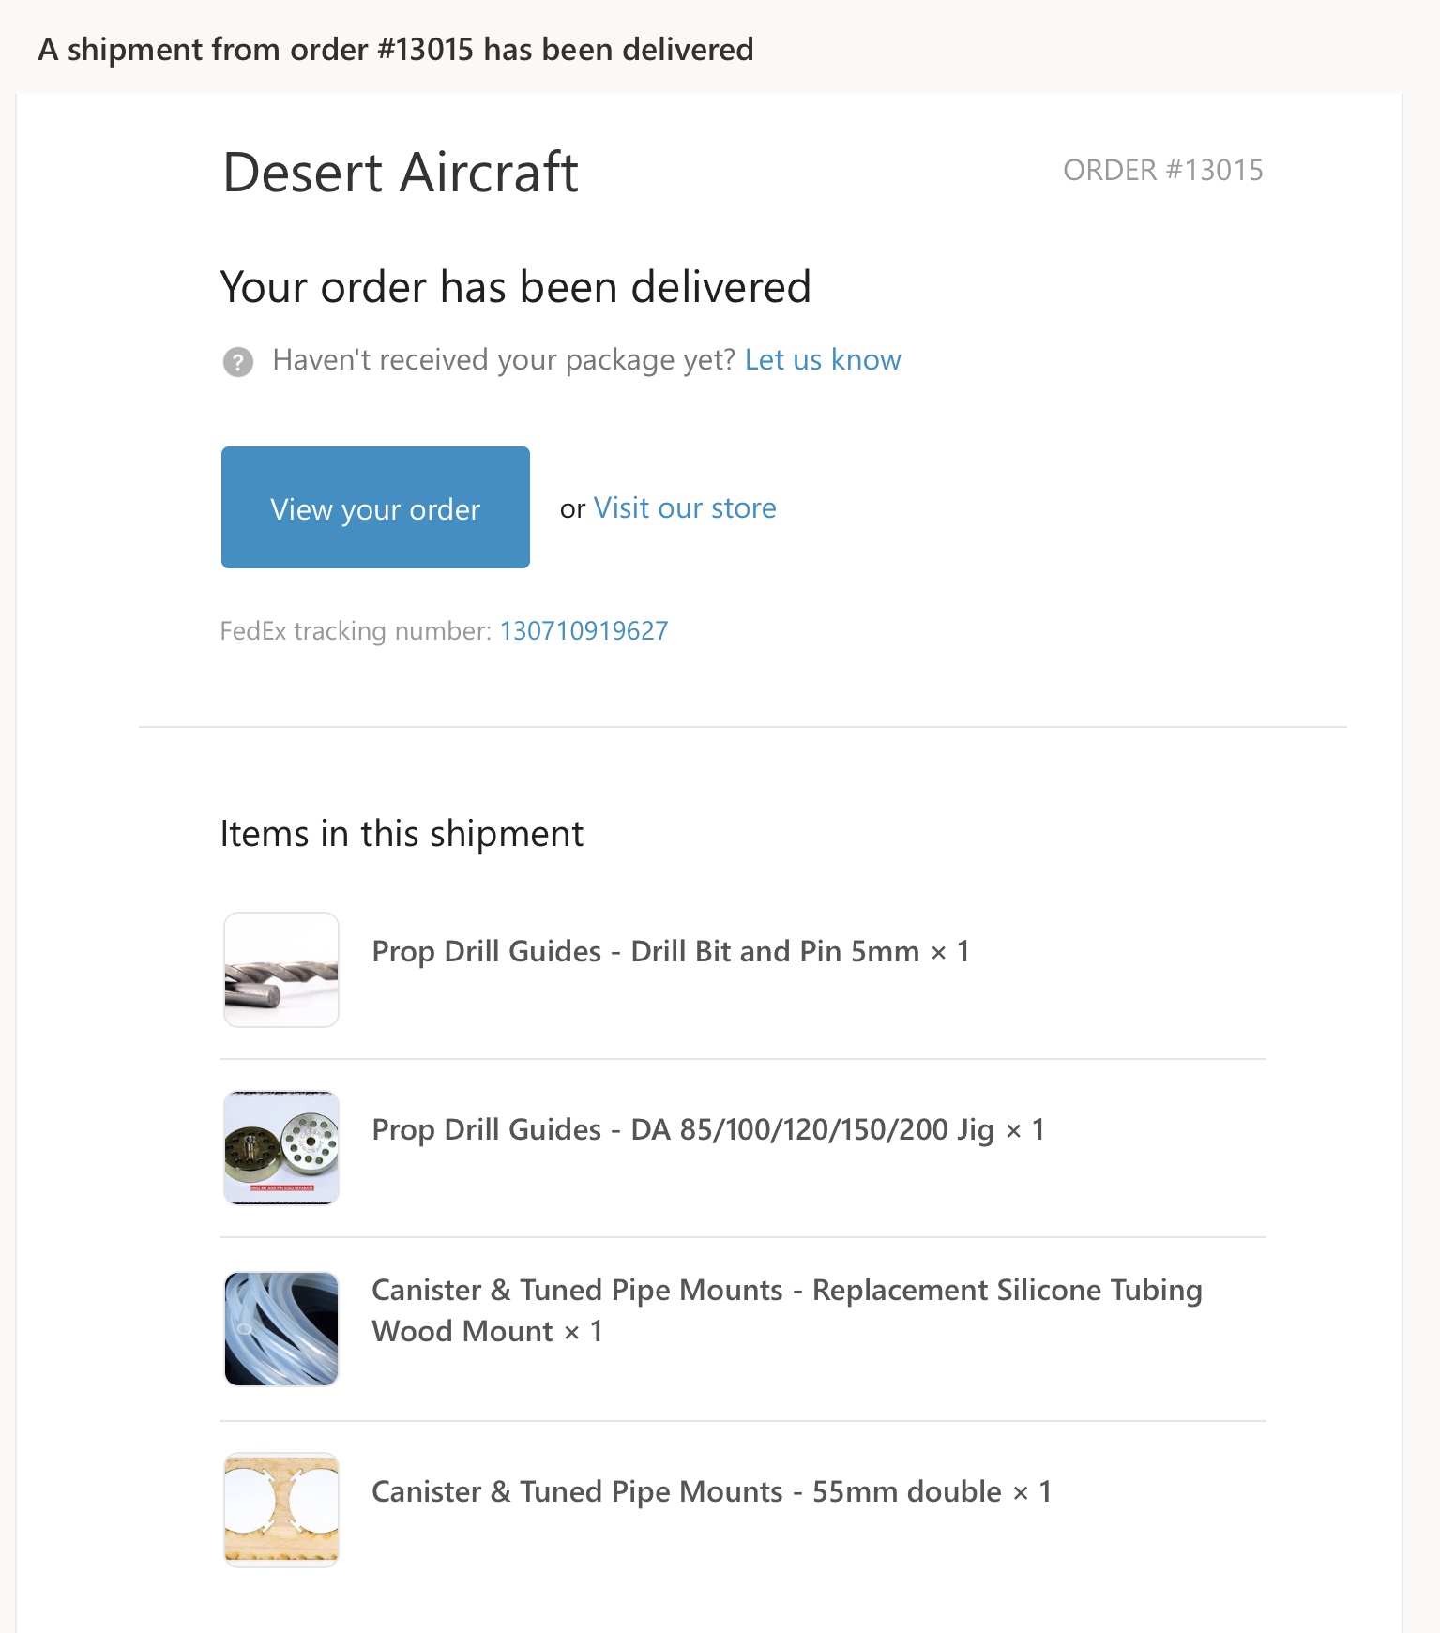Click the "Replacement Silicone Tubing" item text
Screen dimensions: 1440x1633
(1007, 1291)
